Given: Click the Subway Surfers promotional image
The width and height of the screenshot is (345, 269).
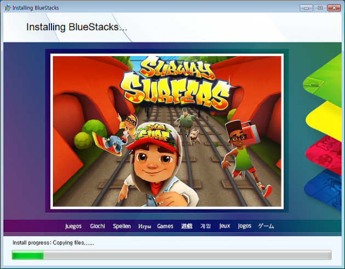Looking at the screenshot, I should (x=167, y=131).
